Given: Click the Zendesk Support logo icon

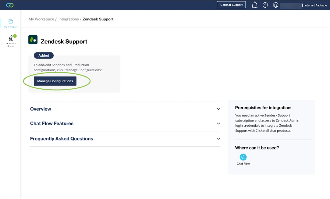Looking at the screenshot, I should point(33,40).
